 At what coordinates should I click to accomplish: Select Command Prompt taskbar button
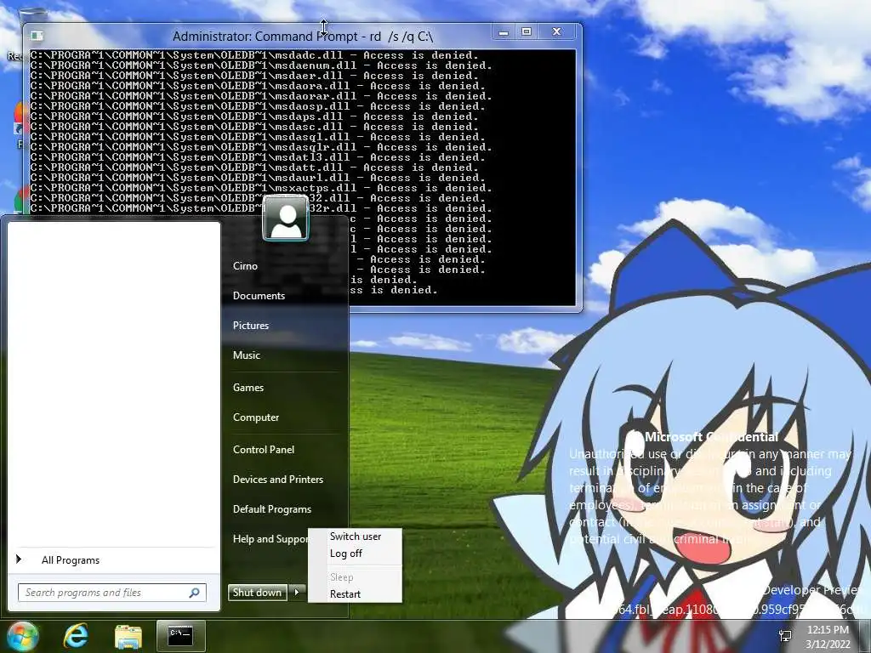[x=181, y=636]
